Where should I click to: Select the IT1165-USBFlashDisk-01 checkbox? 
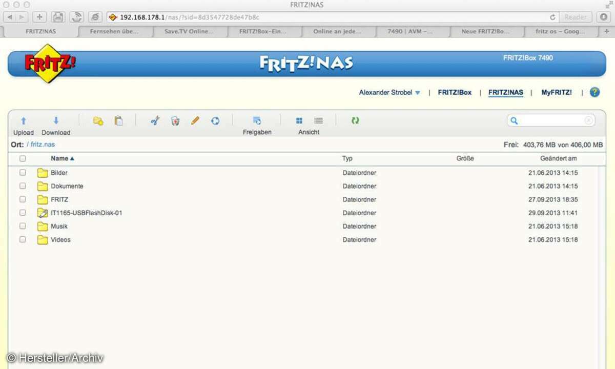click(23, 213)
